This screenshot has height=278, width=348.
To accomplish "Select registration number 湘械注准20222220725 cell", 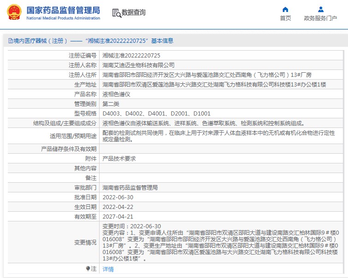I will pyautogui.click(x=131, y=55).
